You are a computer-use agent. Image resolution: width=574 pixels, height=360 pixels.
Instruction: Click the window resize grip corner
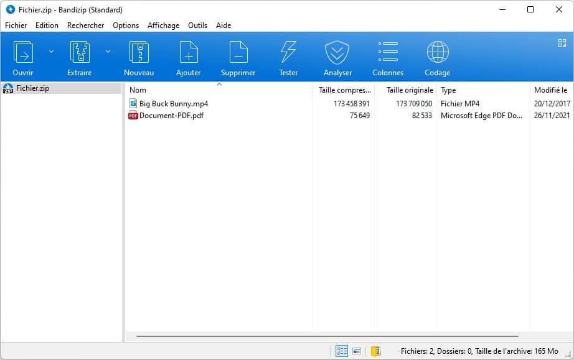click(x=568, y=354)
